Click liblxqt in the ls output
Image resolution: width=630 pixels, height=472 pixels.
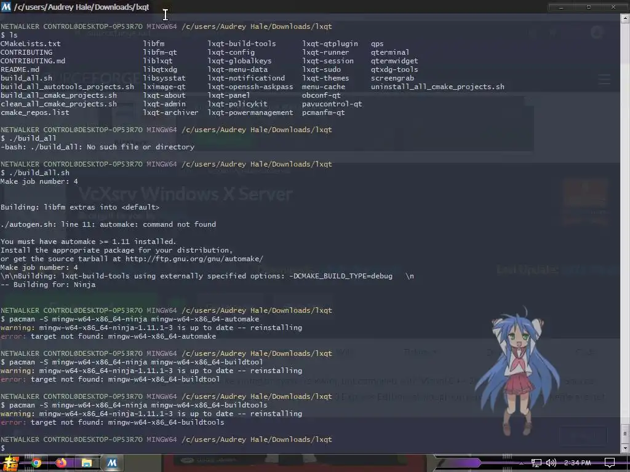point(158,61)
